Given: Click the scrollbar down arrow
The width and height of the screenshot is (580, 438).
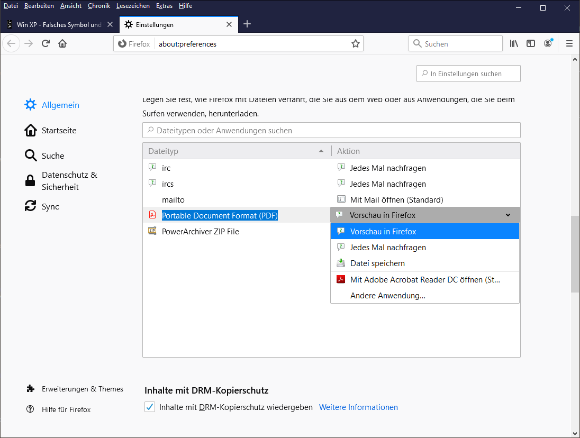Looking at the screenshot, I should [x=575, y=433].
